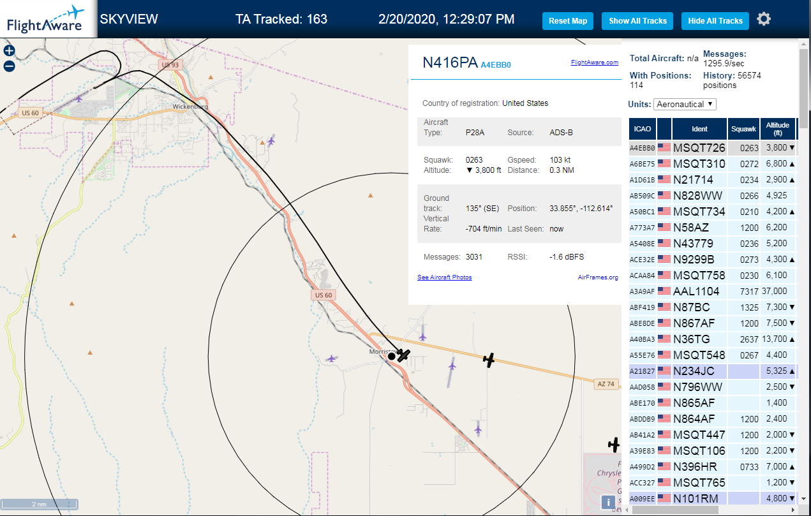Viewport: 811px width, 516px height.
Task: Select the MSQT106 aircraft row
Action: pos(712,451)
